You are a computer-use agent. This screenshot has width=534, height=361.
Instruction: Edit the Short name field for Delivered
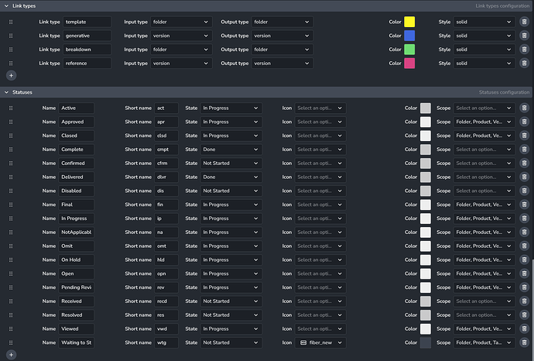(x=166, y=177)
